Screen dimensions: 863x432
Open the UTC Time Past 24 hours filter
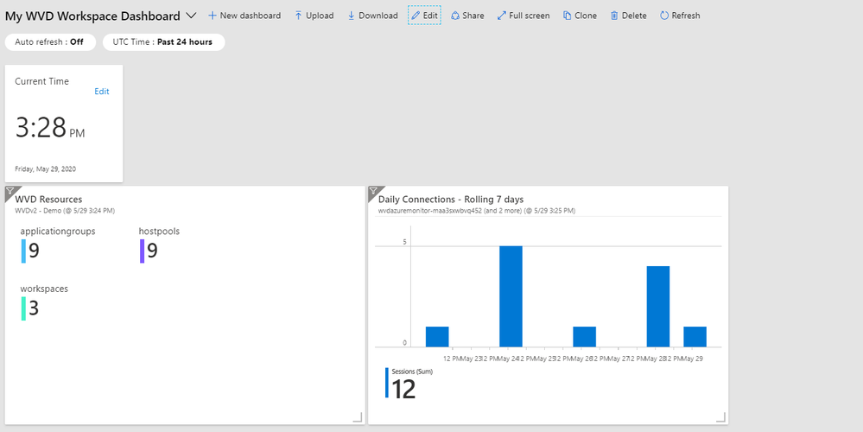[x=163, y=42]
